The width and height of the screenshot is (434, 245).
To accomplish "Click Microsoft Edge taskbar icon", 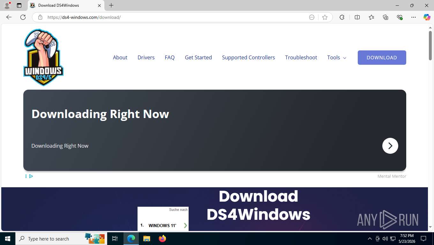I will (x=131, y=239).
